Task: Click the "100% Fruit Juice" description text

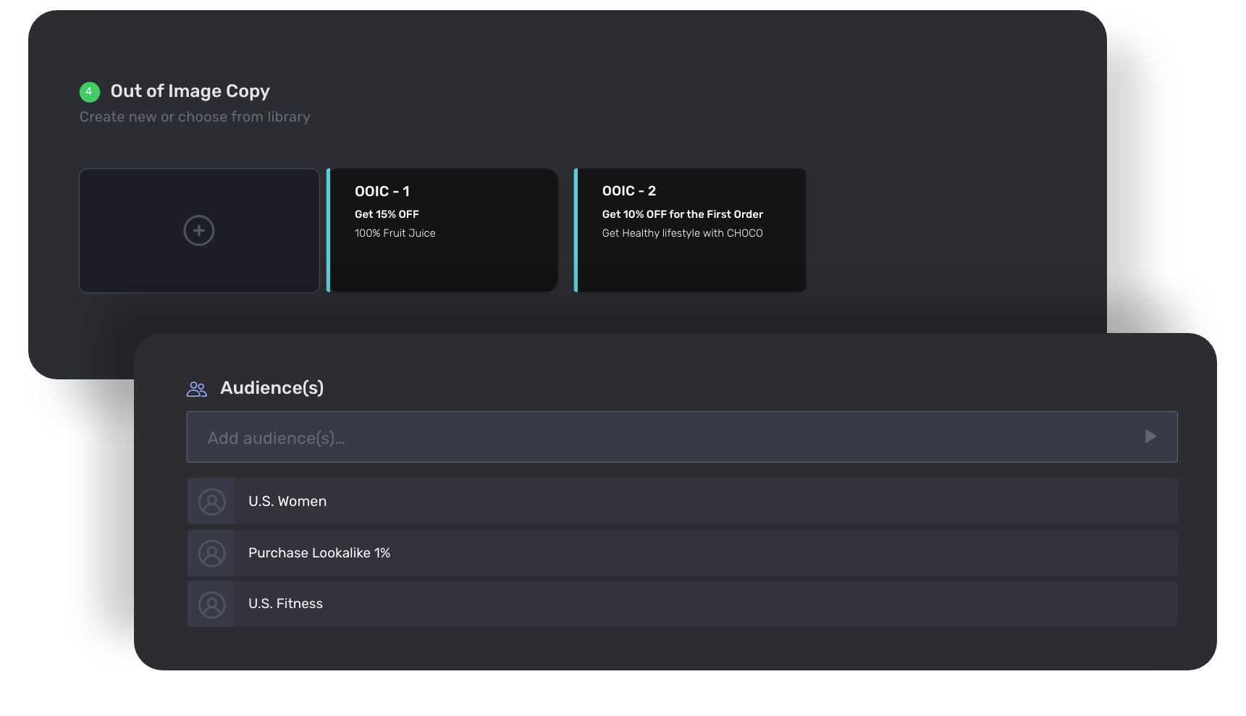Action: [395, 233]
